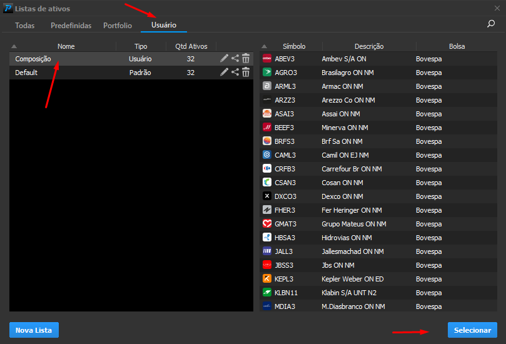Open the Portfolio tab
The height and width of the screenshot is (344, 506).
point(118,26)
